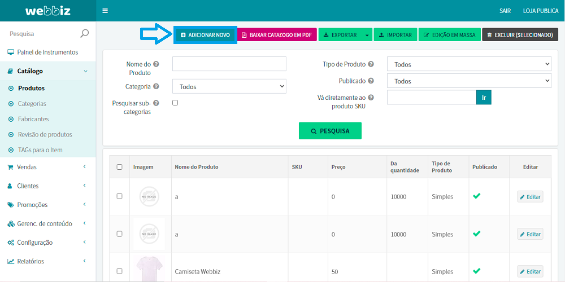Open the Fabricantes sidebar item
Viewport: 565px width, 282px height.
click(33, 119)
